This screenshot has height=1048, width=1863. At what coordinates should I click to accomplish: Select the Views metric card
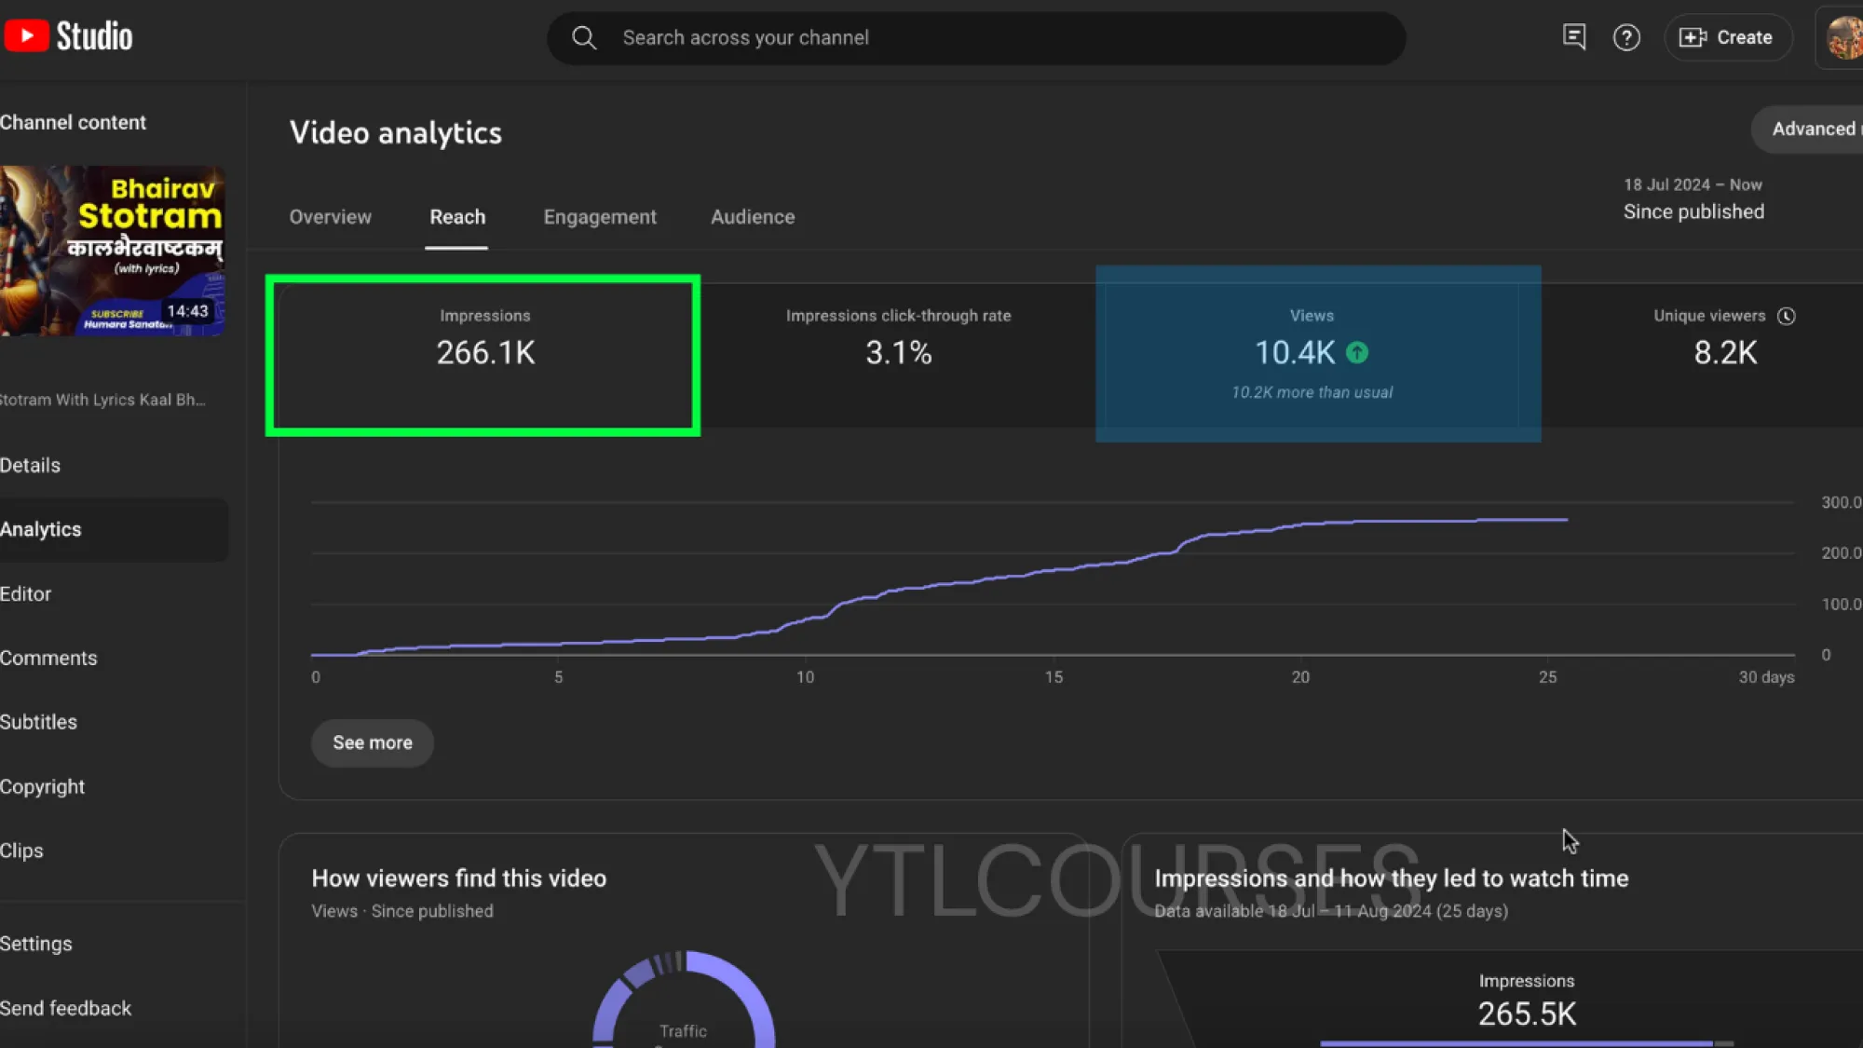click(1312, 354)
